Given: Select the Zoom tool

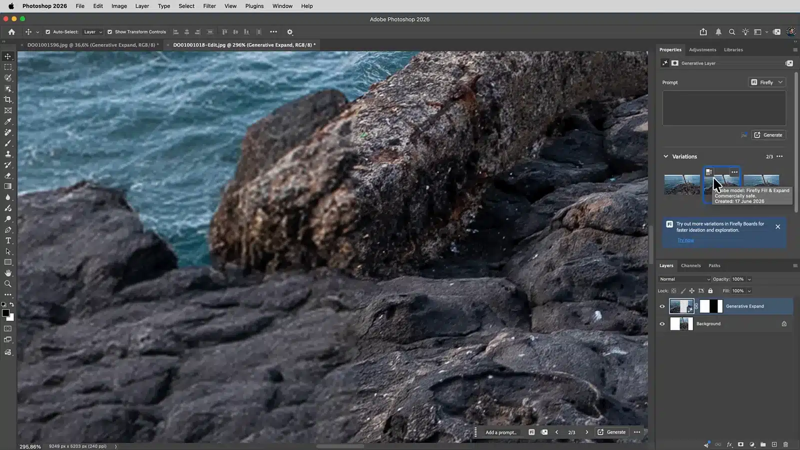Looking at the screenshot, I should pos(8,284).
